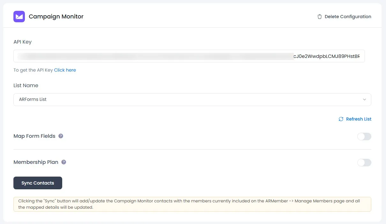Click the Refresh List link text

click(359, 119)
